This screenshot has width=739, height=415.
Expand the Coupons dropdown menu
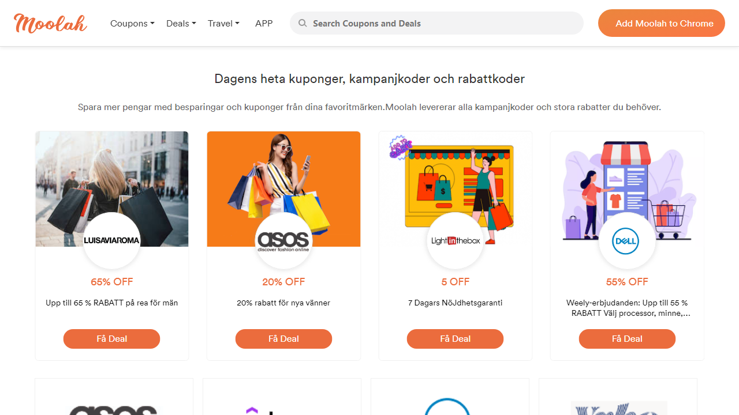tap(132, 23)
